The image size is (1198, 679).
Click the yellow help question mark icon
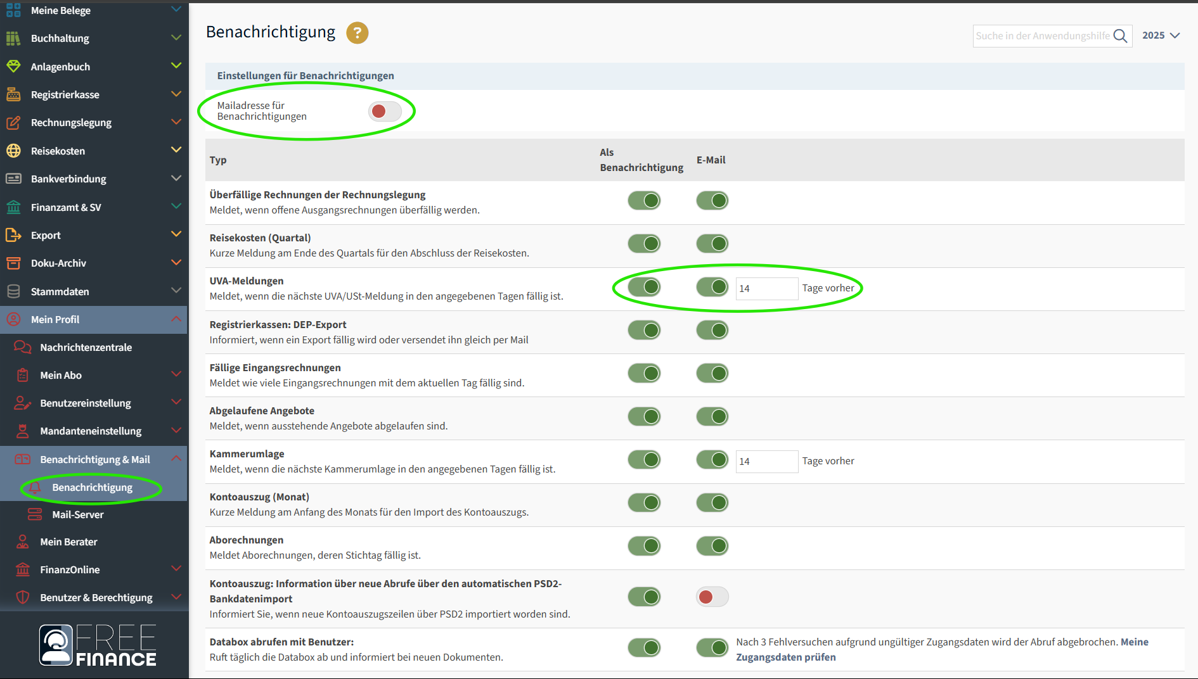click(357, 33)
